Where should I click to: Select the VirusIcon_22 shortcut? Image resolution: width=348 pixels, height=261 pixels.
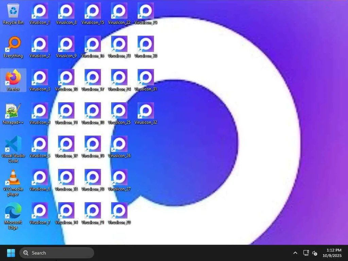coord(119,14)
